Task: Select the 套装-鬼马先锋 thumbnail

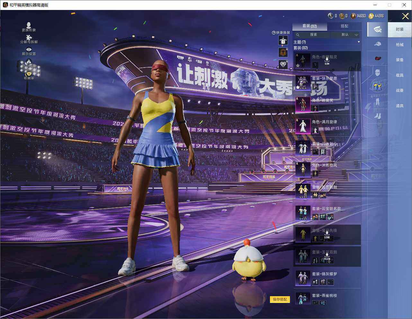Action: 303,235
